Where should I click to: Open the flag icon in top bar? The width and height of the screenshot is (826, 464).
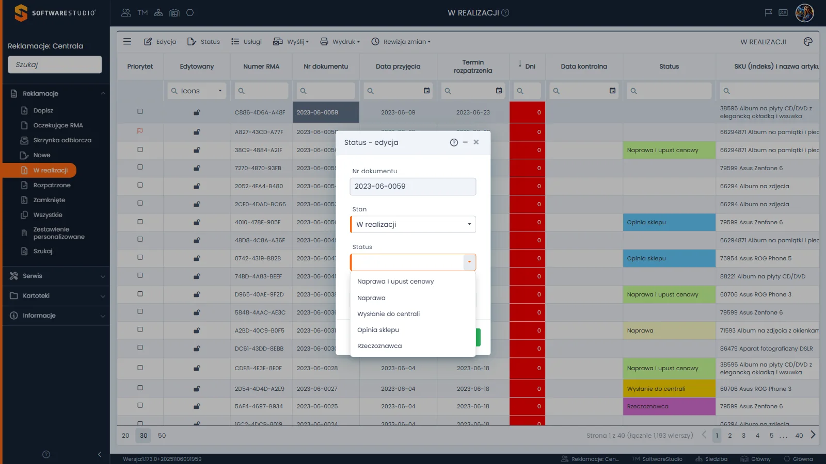pyautogui.click(x=768, y=13)
